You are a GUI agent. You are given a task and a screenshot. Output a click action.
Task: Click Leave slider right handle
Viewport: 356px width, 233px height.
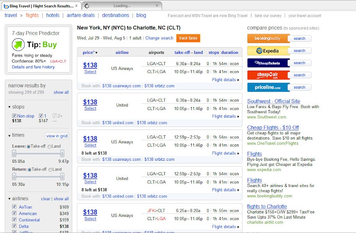[x=62, y=153]
